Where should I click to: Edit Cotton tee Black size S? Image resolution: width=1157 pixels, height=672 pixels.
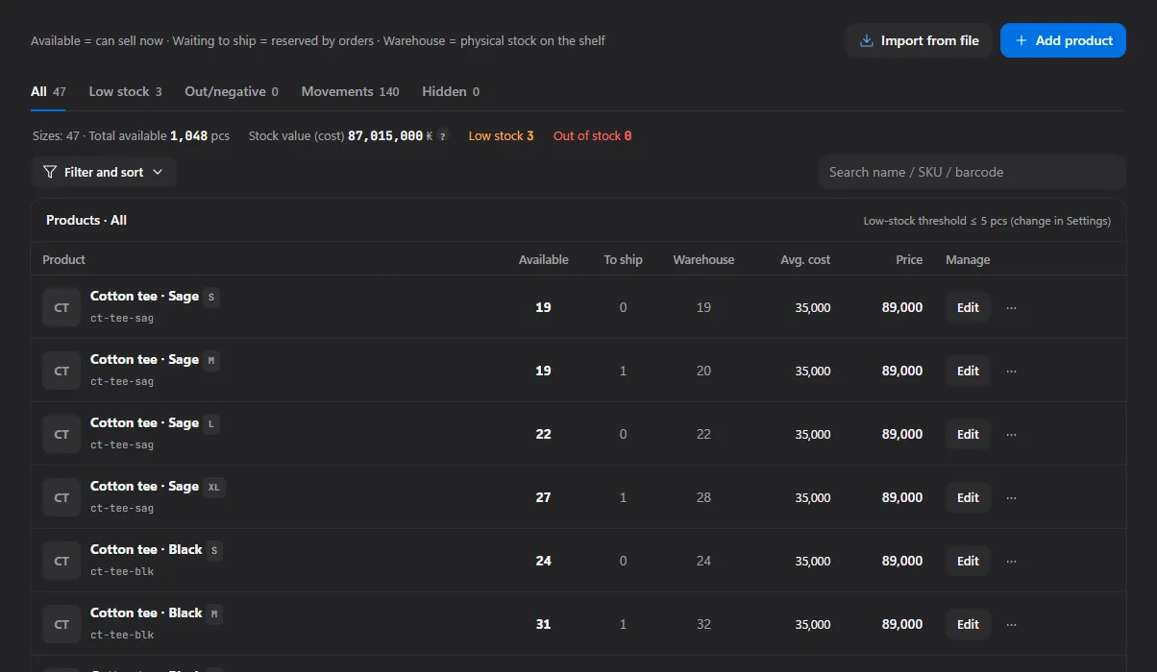968,561
